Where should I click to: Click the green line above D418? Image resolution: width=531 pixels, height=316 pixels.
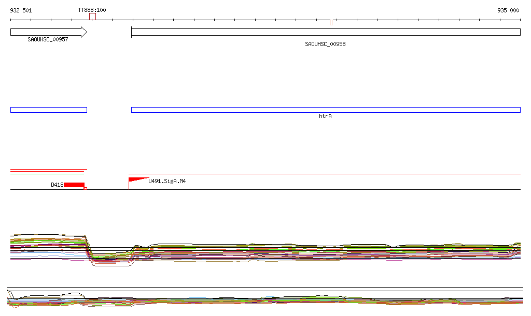pyautogui.click(x=47, y=174)
